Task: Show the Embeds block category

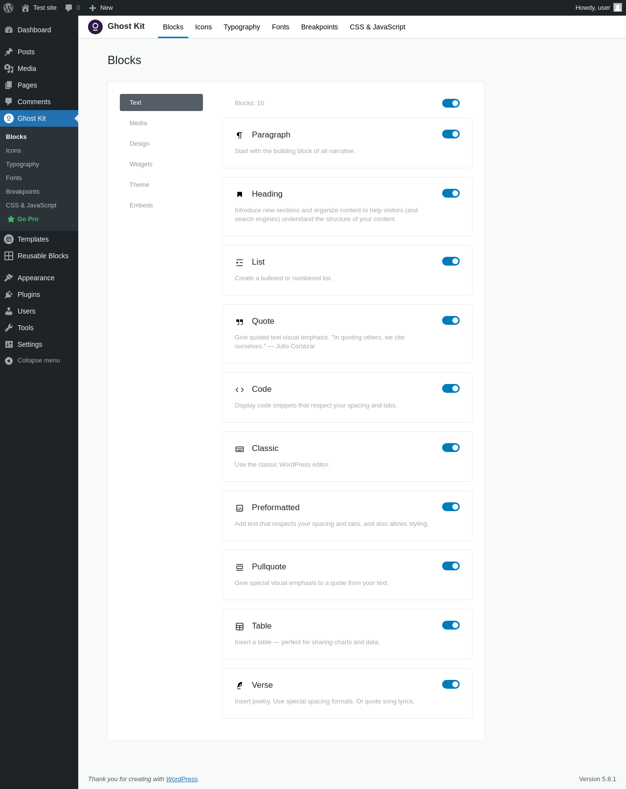Action: click(x=161, y=205)
